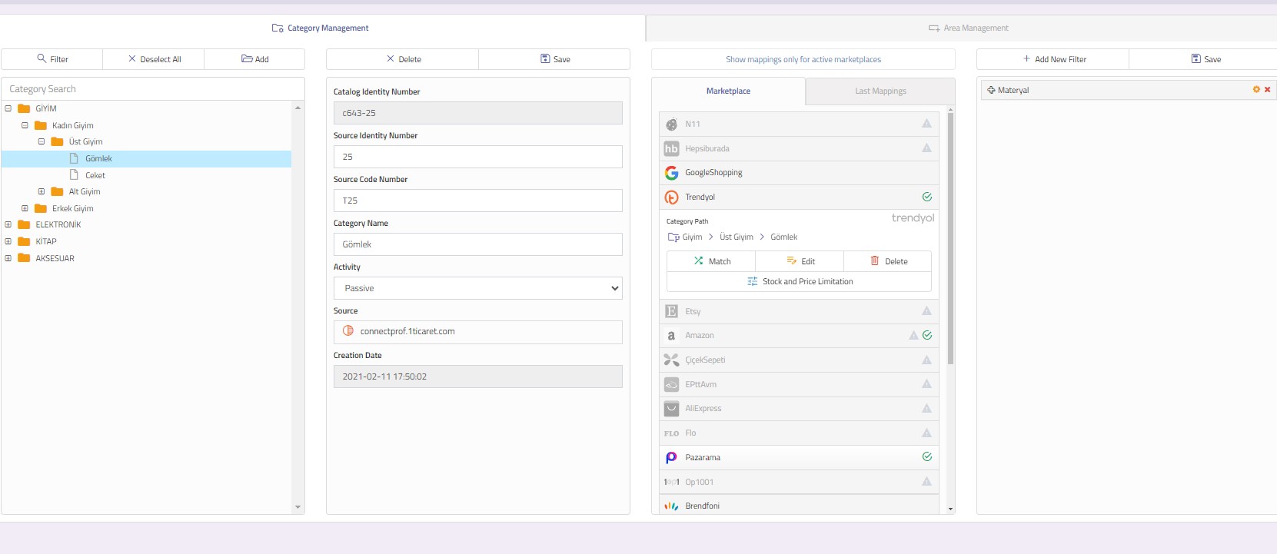The height and width of the screenshot is (554, 1277).
Task: Click the Trendyol marketplace logo icon
Action: coord(671,197)
